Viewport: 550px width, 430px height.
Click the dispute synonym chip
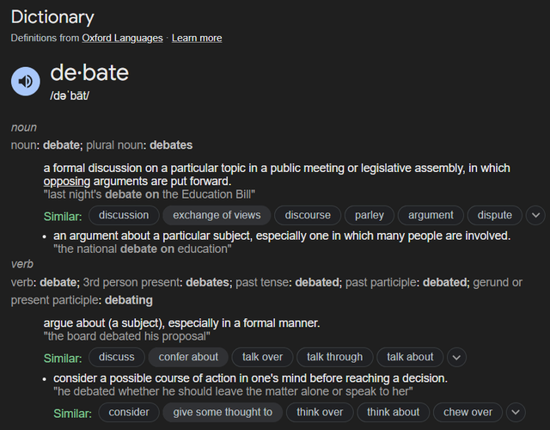495,215
